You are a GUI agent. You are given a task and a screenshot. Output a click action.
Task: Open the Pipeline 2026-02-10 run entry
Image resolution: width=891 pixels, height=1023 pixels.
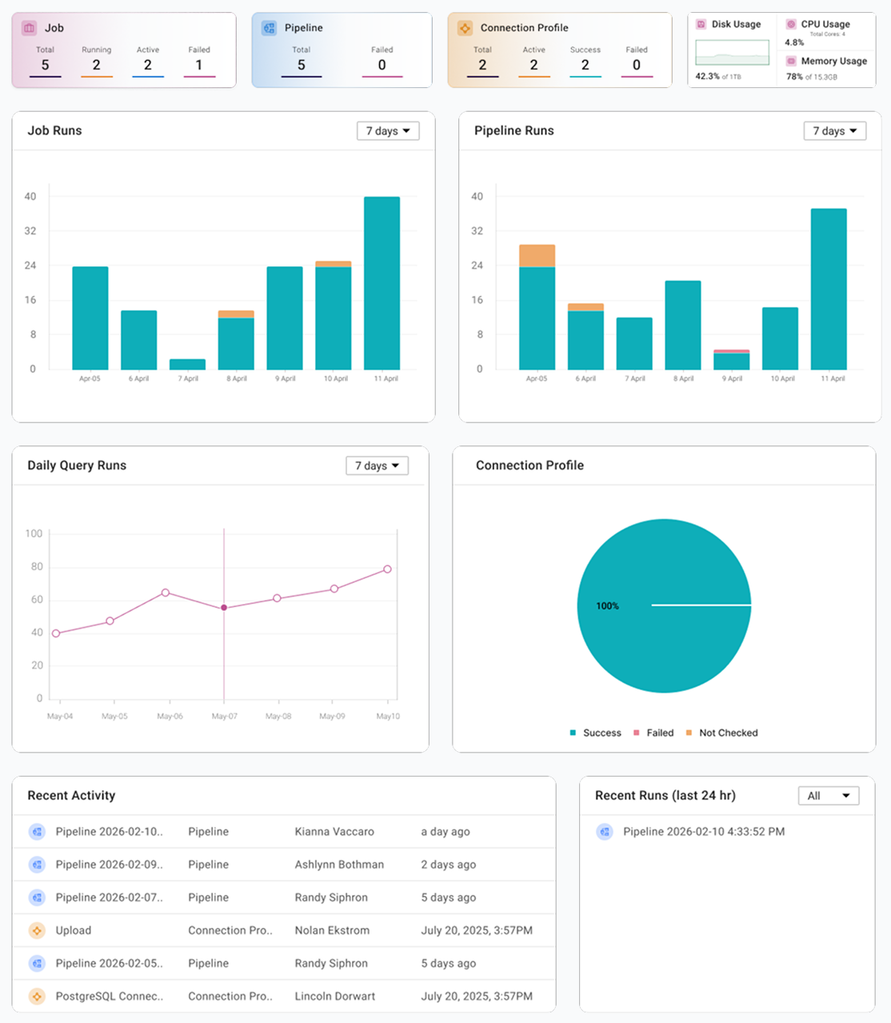pos(704,832)
